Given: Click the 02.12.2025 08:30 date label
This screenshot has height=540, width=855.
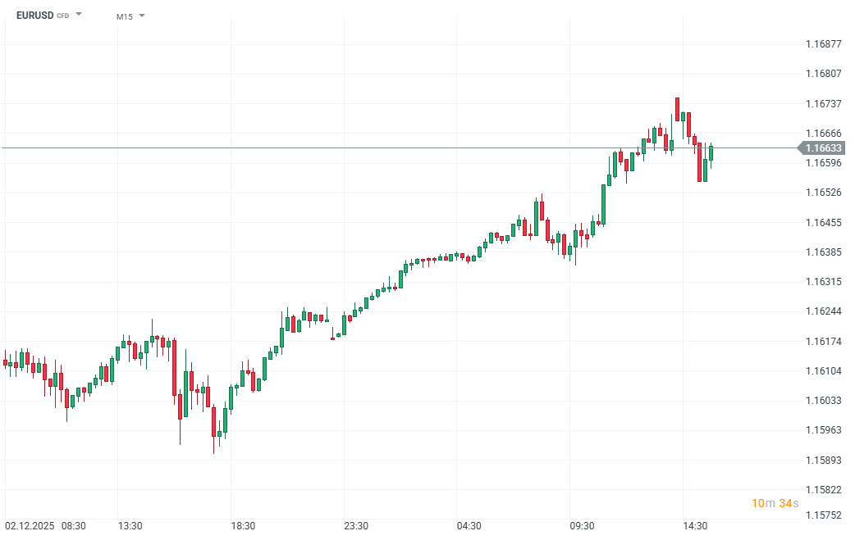Looking at the screenshot, I should [45, 526].
